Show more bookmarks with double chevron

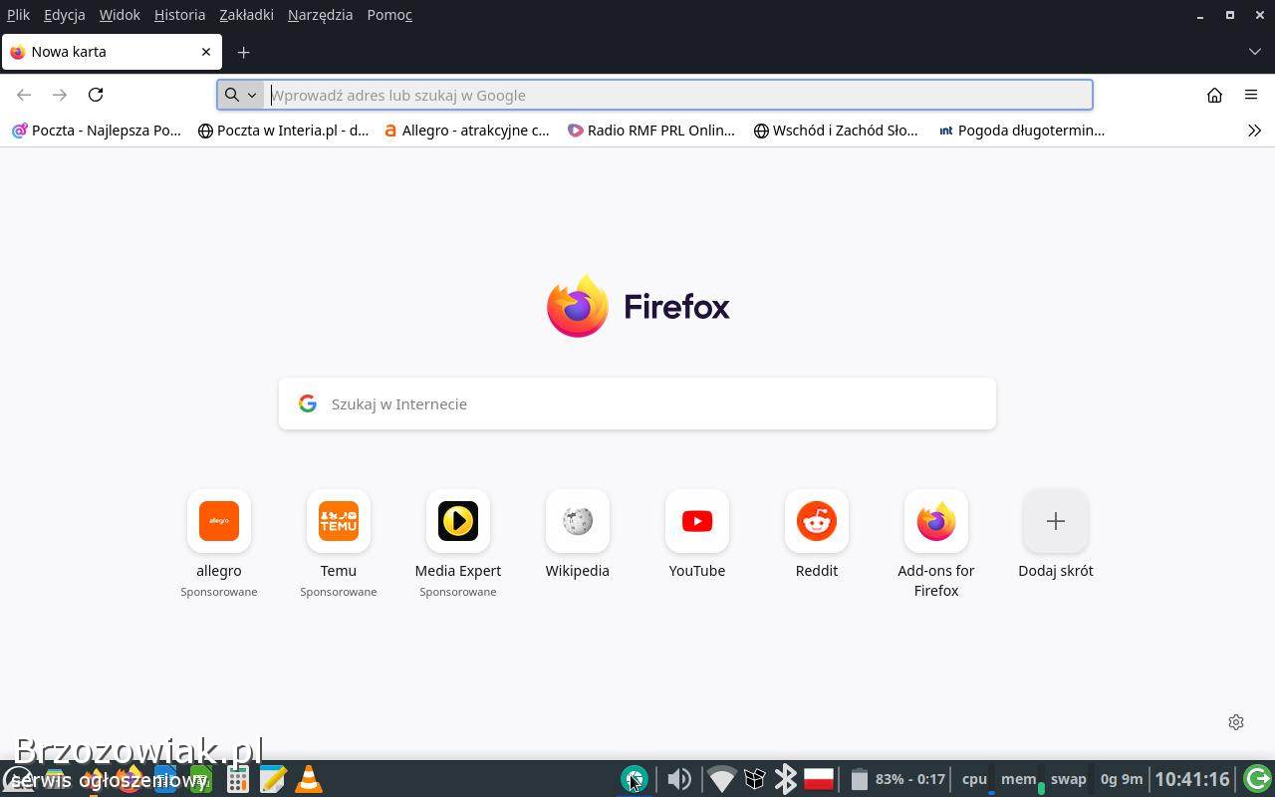1254,131
